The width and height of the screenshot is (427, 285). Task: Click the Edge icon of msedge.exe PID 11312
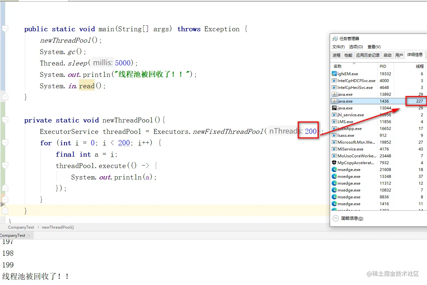click(334, 183)
